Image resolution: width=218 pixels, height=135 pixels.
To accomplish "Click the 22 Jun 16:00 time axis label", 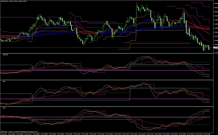I will click(x=134, y=134).
